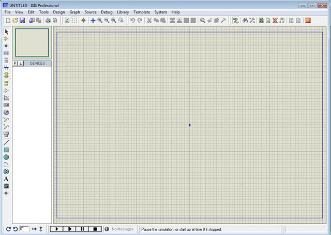Open the Debug menu
This screenshot has width=331, height=235.
tap(107, 12)
